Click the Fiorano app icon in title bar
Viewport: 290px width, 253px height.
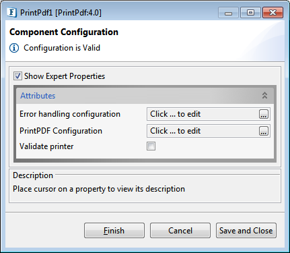click(11, 12)
